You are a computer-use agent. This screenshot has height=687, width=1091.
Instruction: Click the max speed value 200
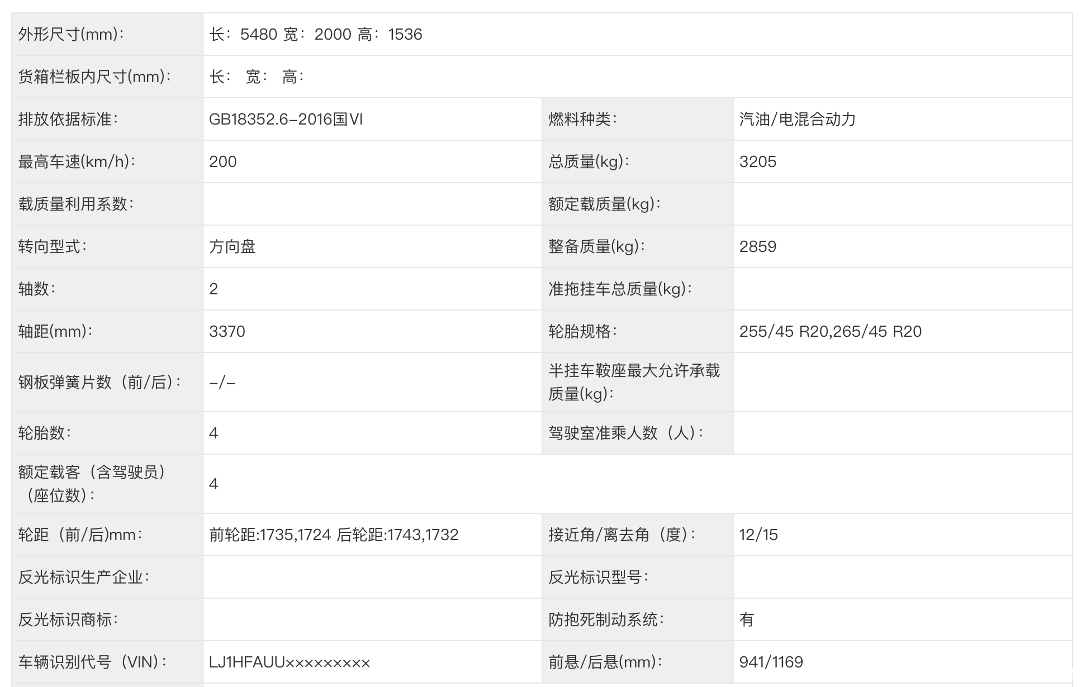coord(223,162)
